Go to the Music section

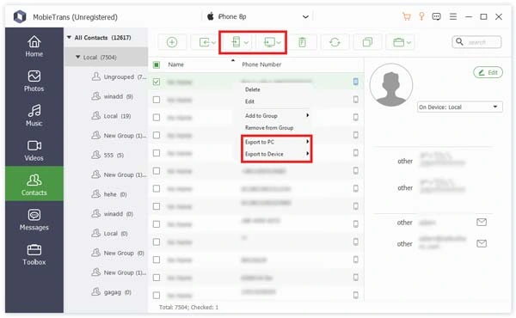pos(34,115)
